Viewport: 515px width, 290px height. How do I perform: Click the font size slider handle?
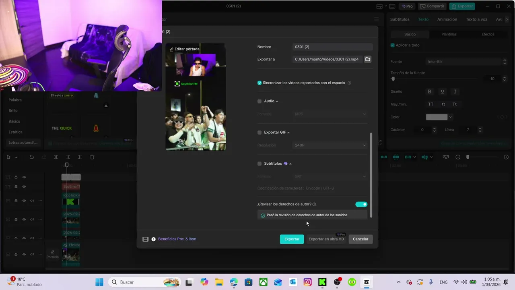[393, 79]
